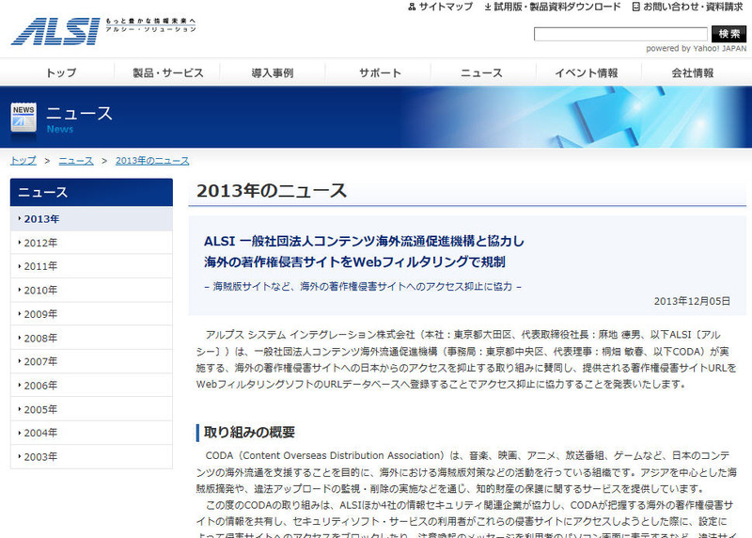The image size is (752, 538).
Task: Click the download icon for trial version
Action: pyautogui.click(x=486, y=7)
